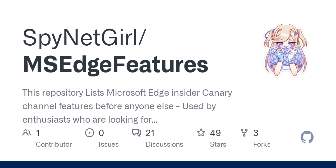This screenshot has height=168, width=336.
Task: Click the fork branch icon
Action: [x=244, y=133]
